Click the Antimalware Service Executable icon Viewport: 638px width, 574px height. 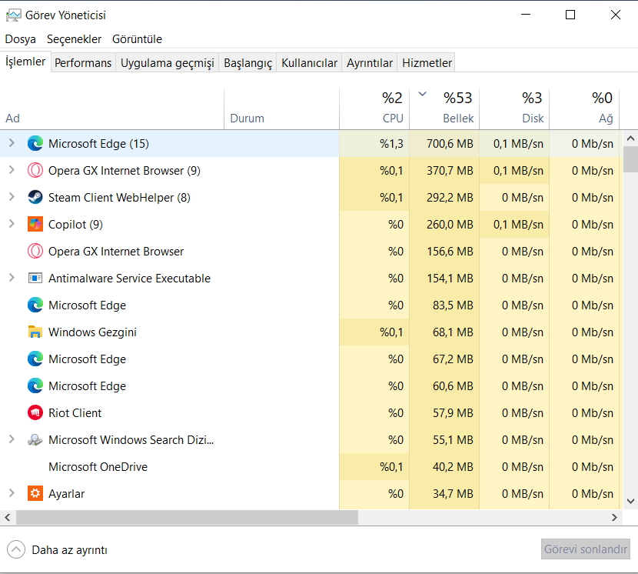click(x=35, y=279)
